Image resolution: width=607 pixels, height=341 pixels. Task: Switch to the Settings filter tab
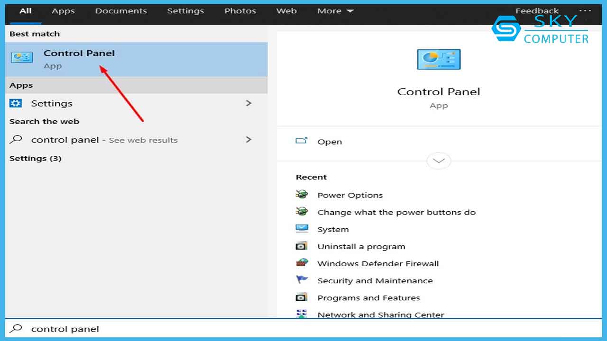coord(185,11)
